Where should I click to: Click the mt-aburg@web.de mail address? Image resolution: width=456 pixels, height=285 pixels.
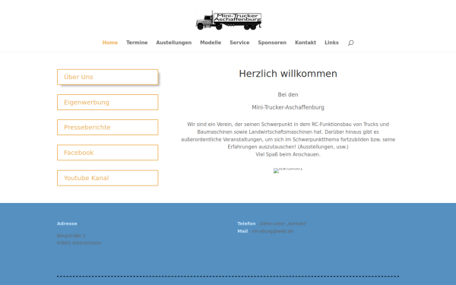click(273, 231)
